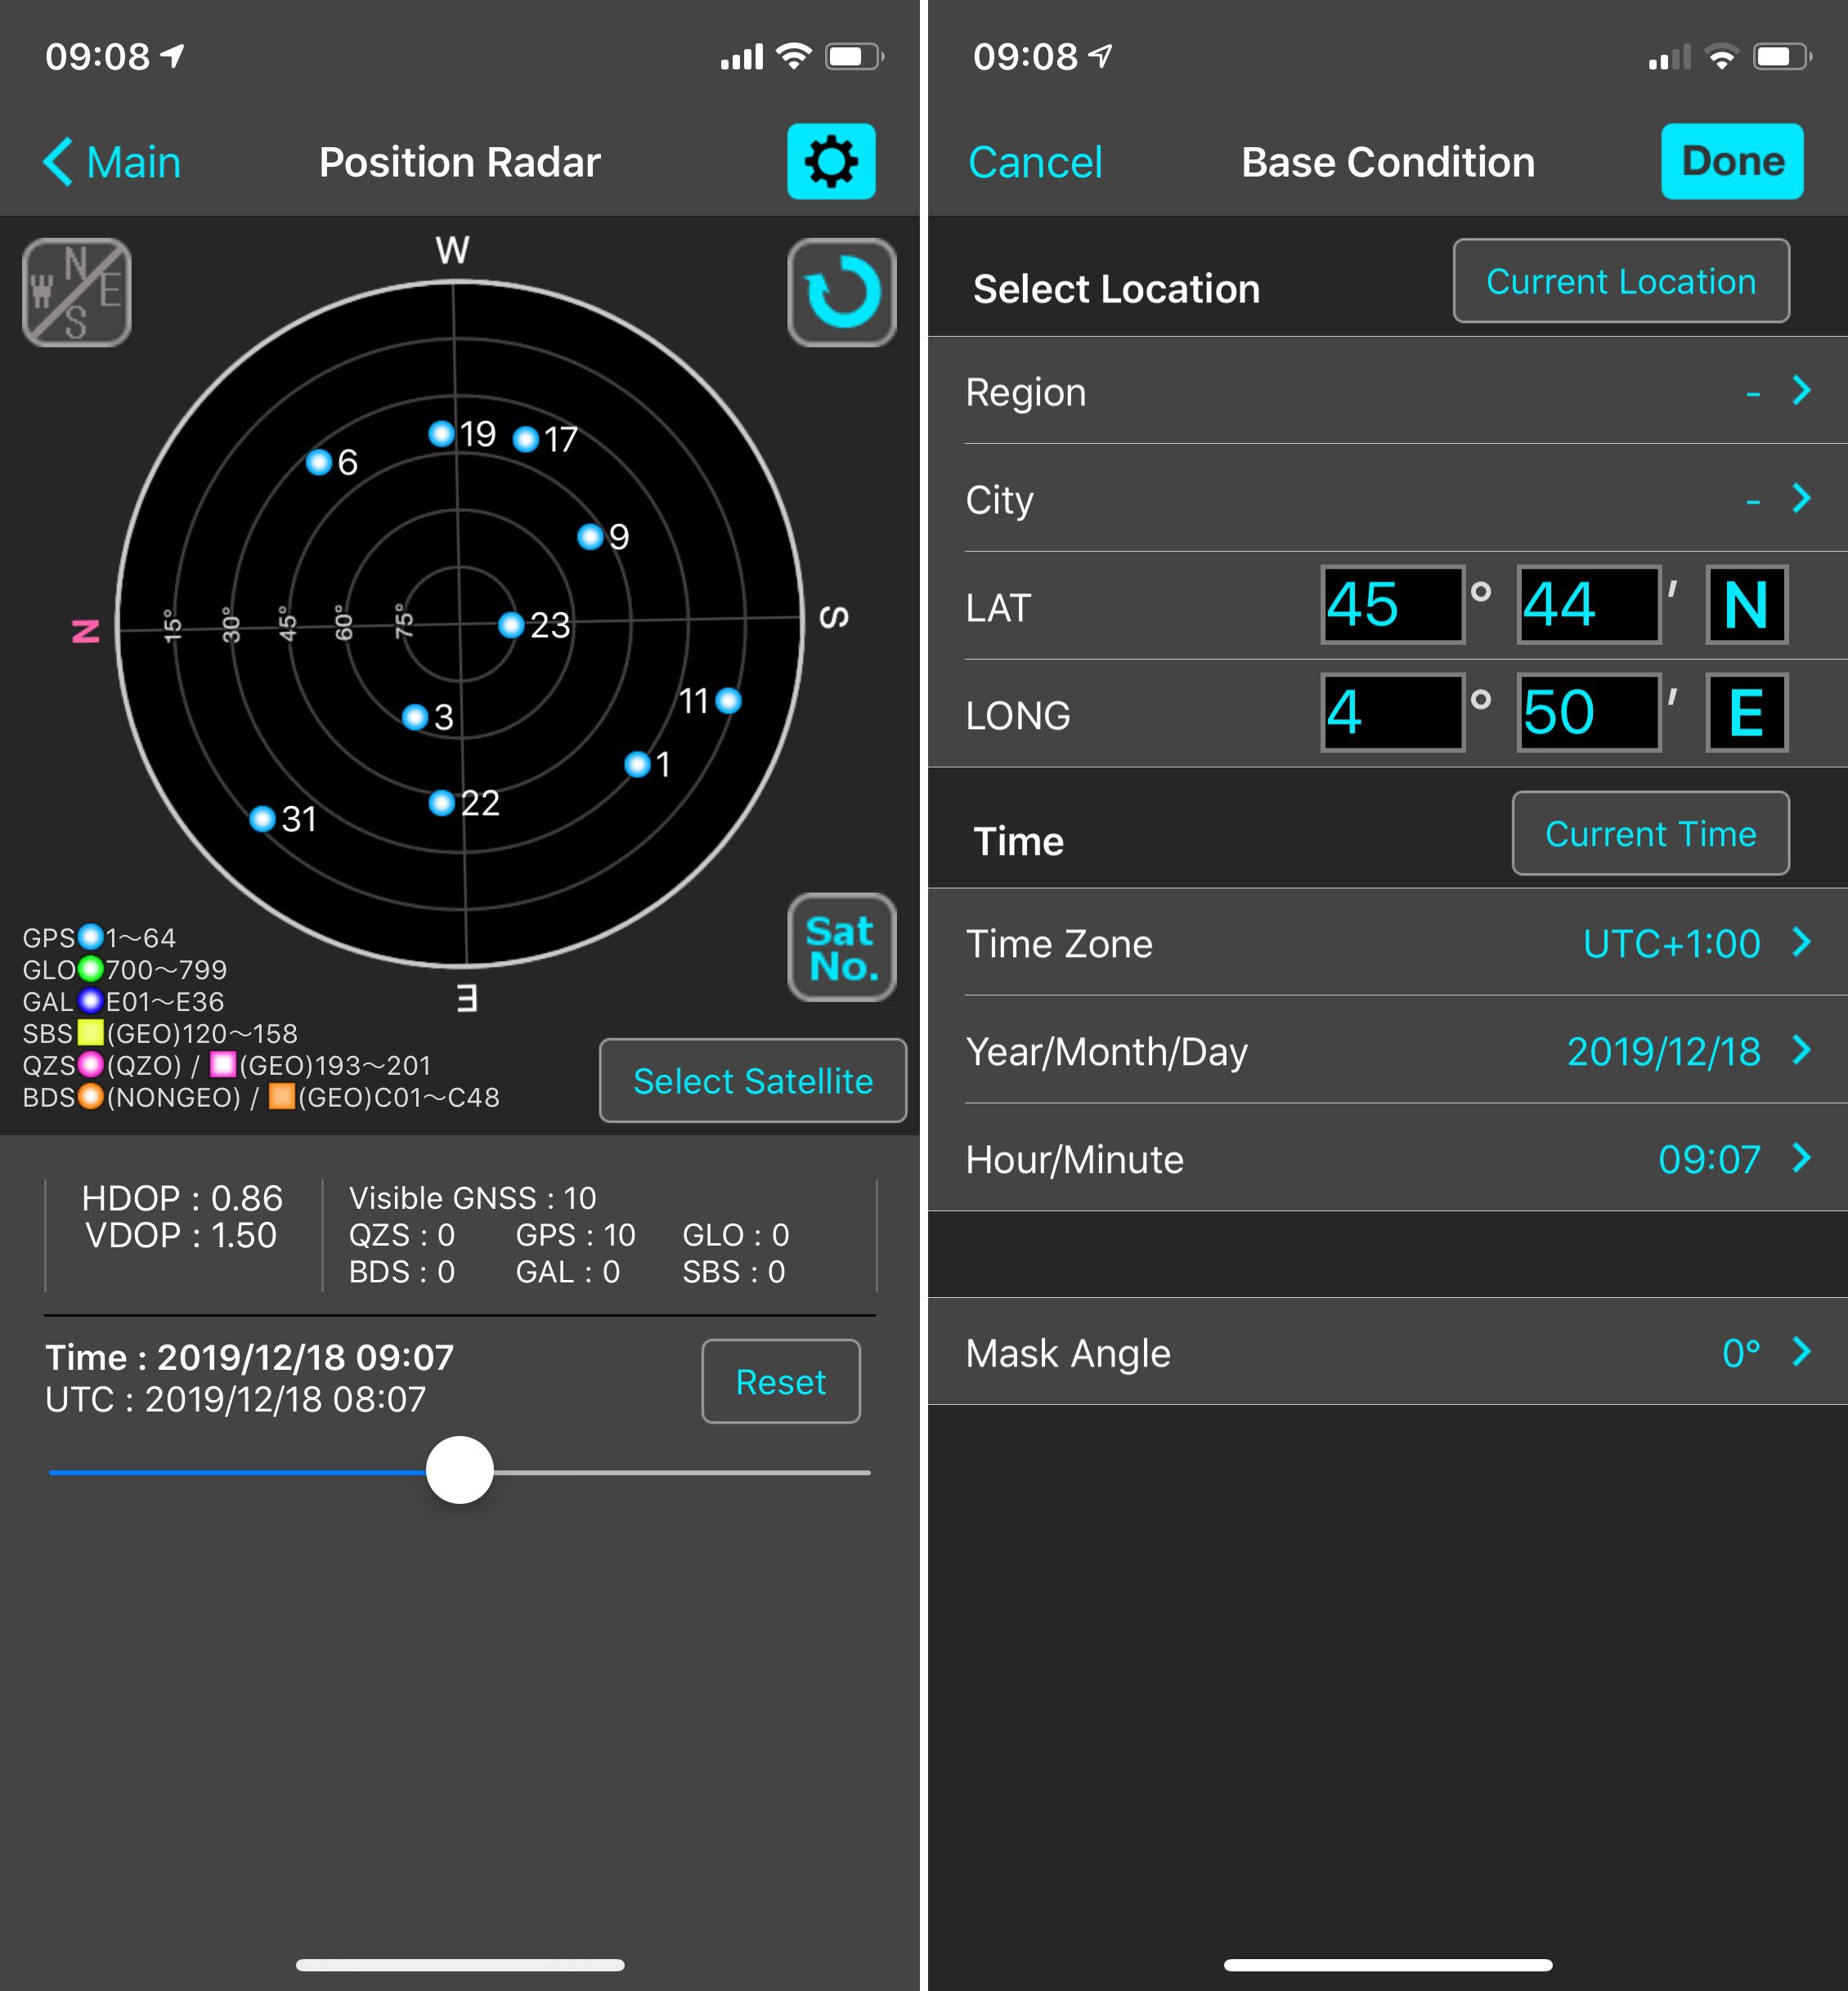Expand the Region selector
Viewport: 1848px width, 1991px height.
tap(1800, 391)
